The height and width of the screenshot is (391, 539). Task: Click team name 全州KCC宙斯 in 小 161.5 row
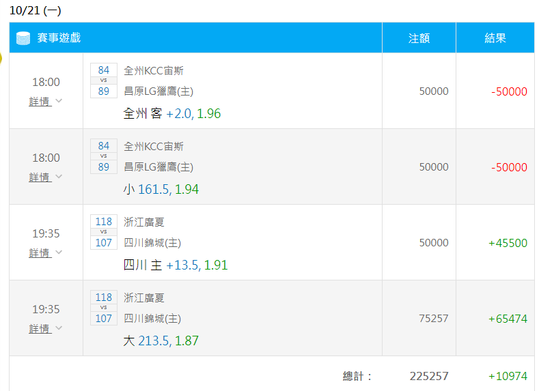click(154, 147)
